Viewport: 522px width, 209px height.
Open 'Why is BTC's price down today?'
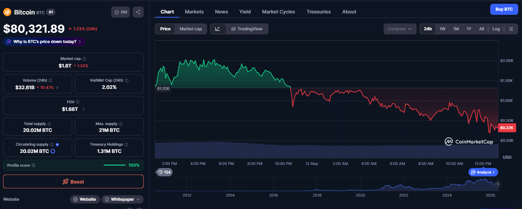pos(44,42)
